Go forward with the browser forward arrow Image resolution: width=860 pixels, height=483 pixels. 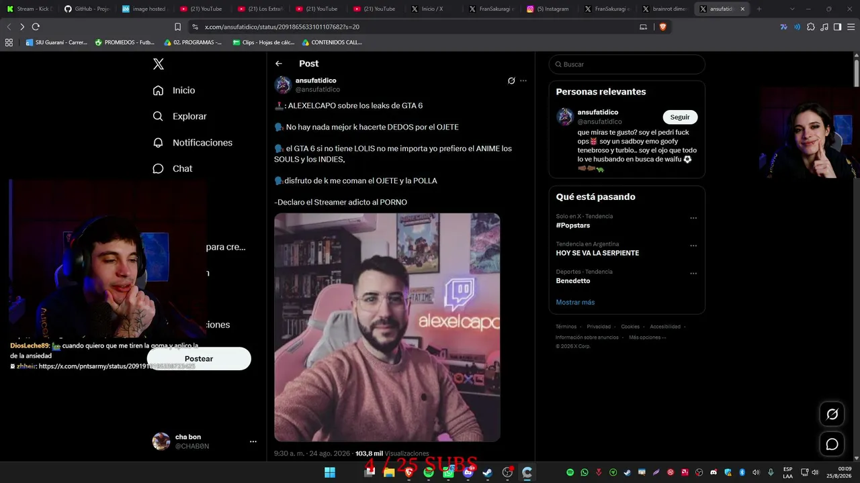point(22,27)
